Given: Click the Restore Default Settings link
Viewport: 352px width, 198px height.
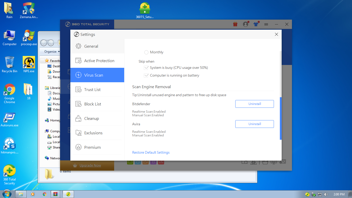Looking at the screenshot, I should [x=151, y=153].
